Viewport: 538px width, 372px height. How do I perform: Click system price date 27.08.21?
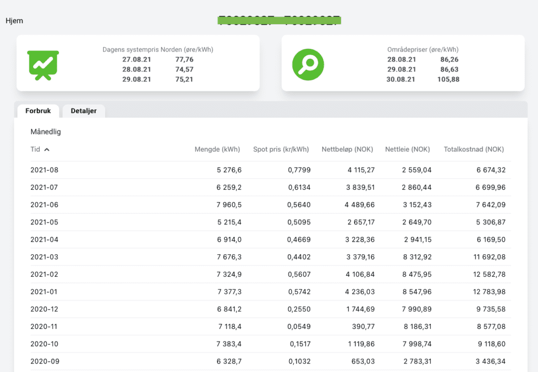(137, 59)
